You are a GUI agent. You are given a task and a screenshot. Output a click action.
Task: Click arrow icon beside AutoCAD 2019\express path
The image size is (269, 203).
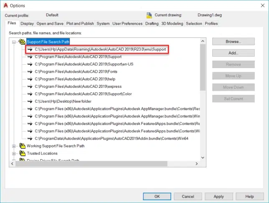pyautogui.click(x=30, y=86)
